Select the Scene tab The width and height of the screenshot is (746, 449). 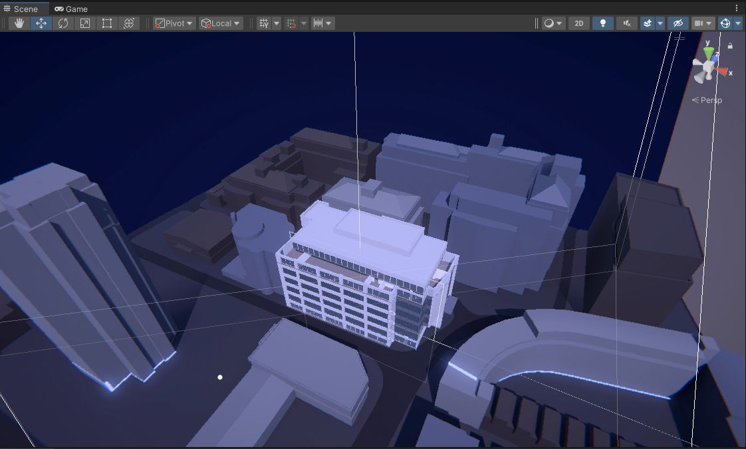point(24,9)
